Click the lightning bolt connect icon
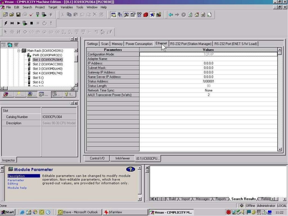Viewport: 288px width, 216px height. pyautogui.click(x=6, y=23)
